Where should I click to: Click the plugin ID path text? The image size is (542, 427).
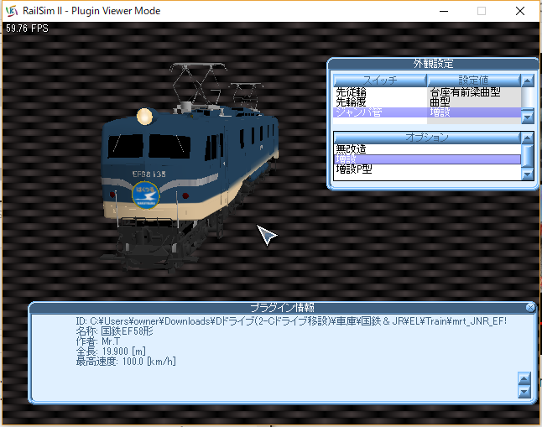tap(291, 321)
